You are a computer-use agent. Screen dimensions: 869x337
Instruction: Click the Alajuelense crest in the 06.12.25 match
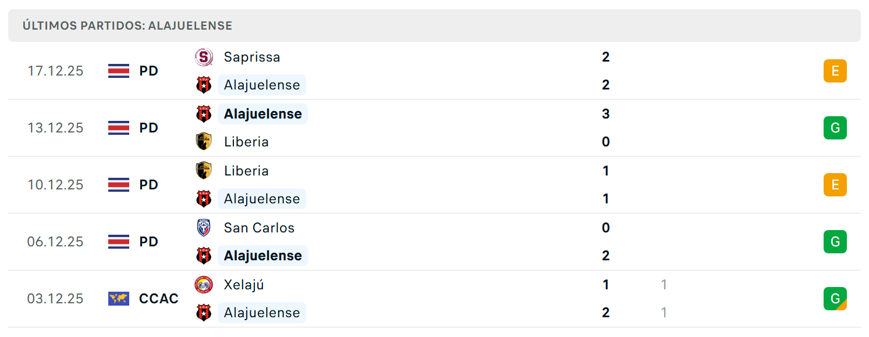[204, 256]
